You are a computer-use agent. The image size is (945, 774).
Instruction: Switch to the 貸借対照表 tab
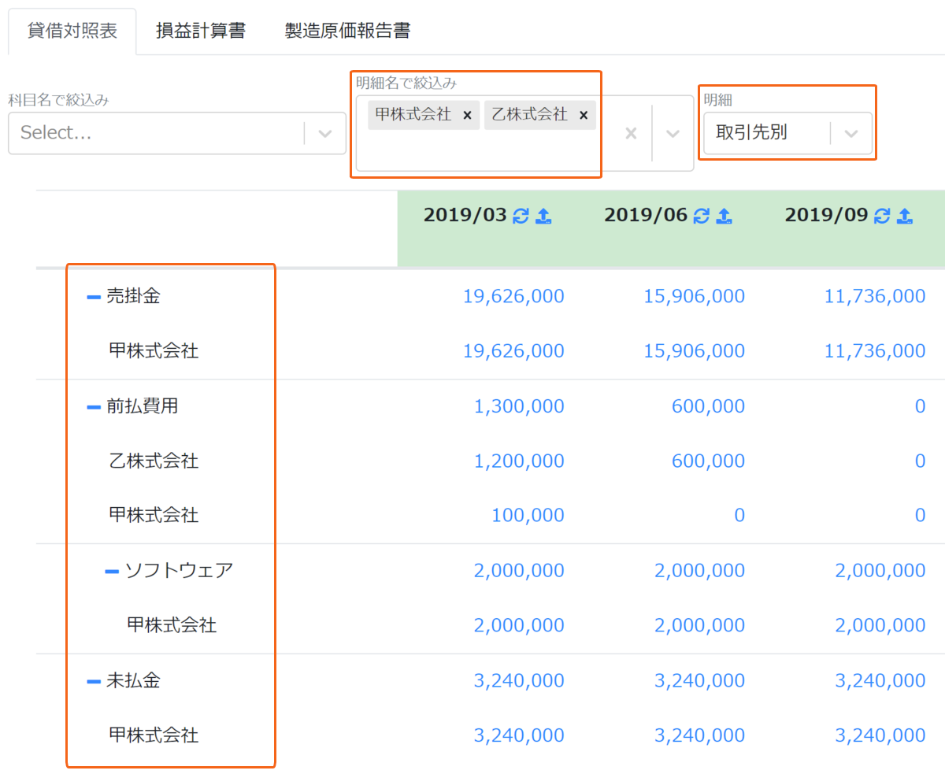72,31
